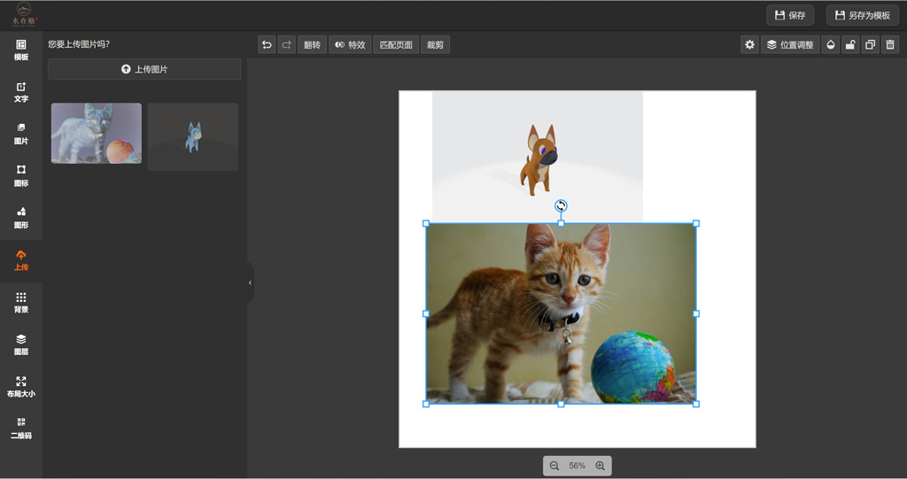Click the 匹配页面 fit page button
The width and height of the screenshot is (907, 479).
pyautogui.click(x=396, y=44)
